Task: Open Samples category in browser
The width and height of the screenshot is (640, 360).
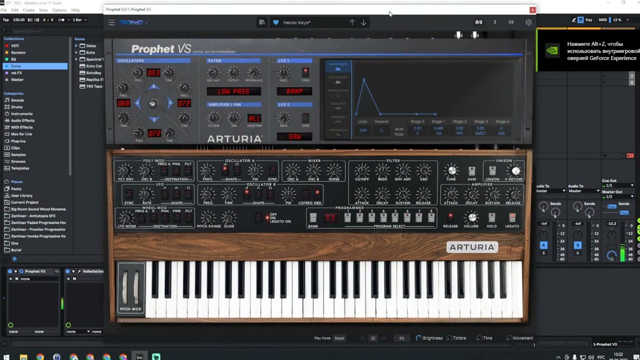Action: click(18, 154)
